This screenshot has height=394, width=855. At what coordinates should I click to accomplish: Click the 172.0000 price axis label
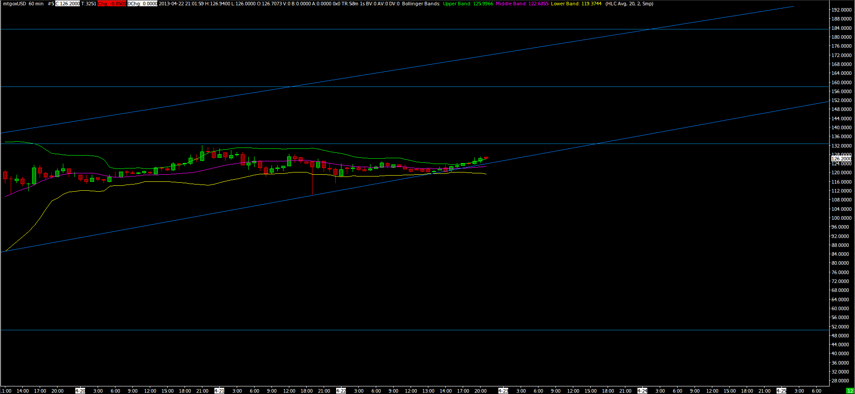[x=842, y=55]
